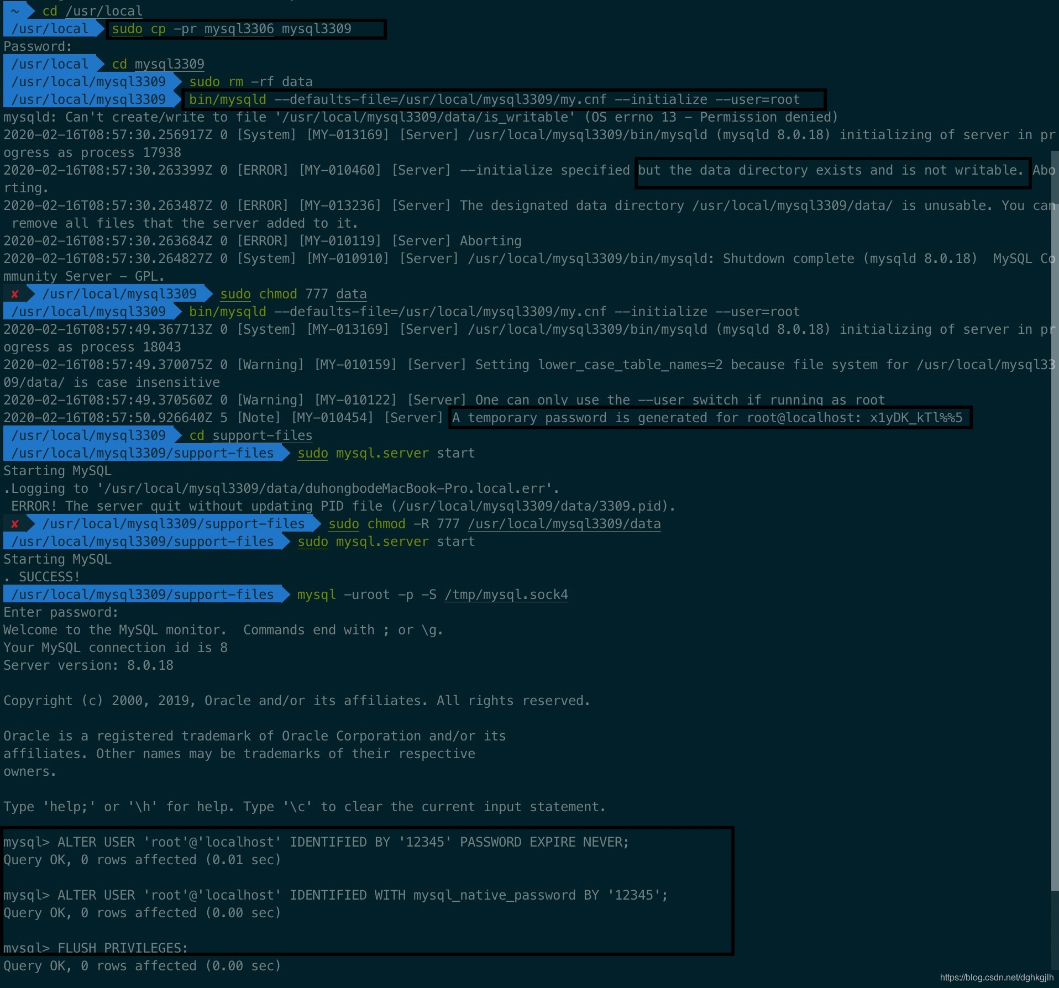
Task: Click the 'cd support-files' command
Action: click(251, 435)
